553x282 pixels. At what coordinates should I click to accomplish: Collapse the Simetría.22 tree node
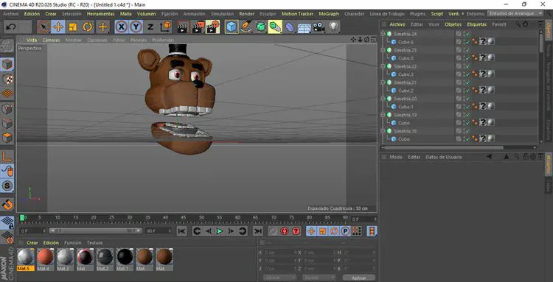pyautogui.click(x=383, y=66)
